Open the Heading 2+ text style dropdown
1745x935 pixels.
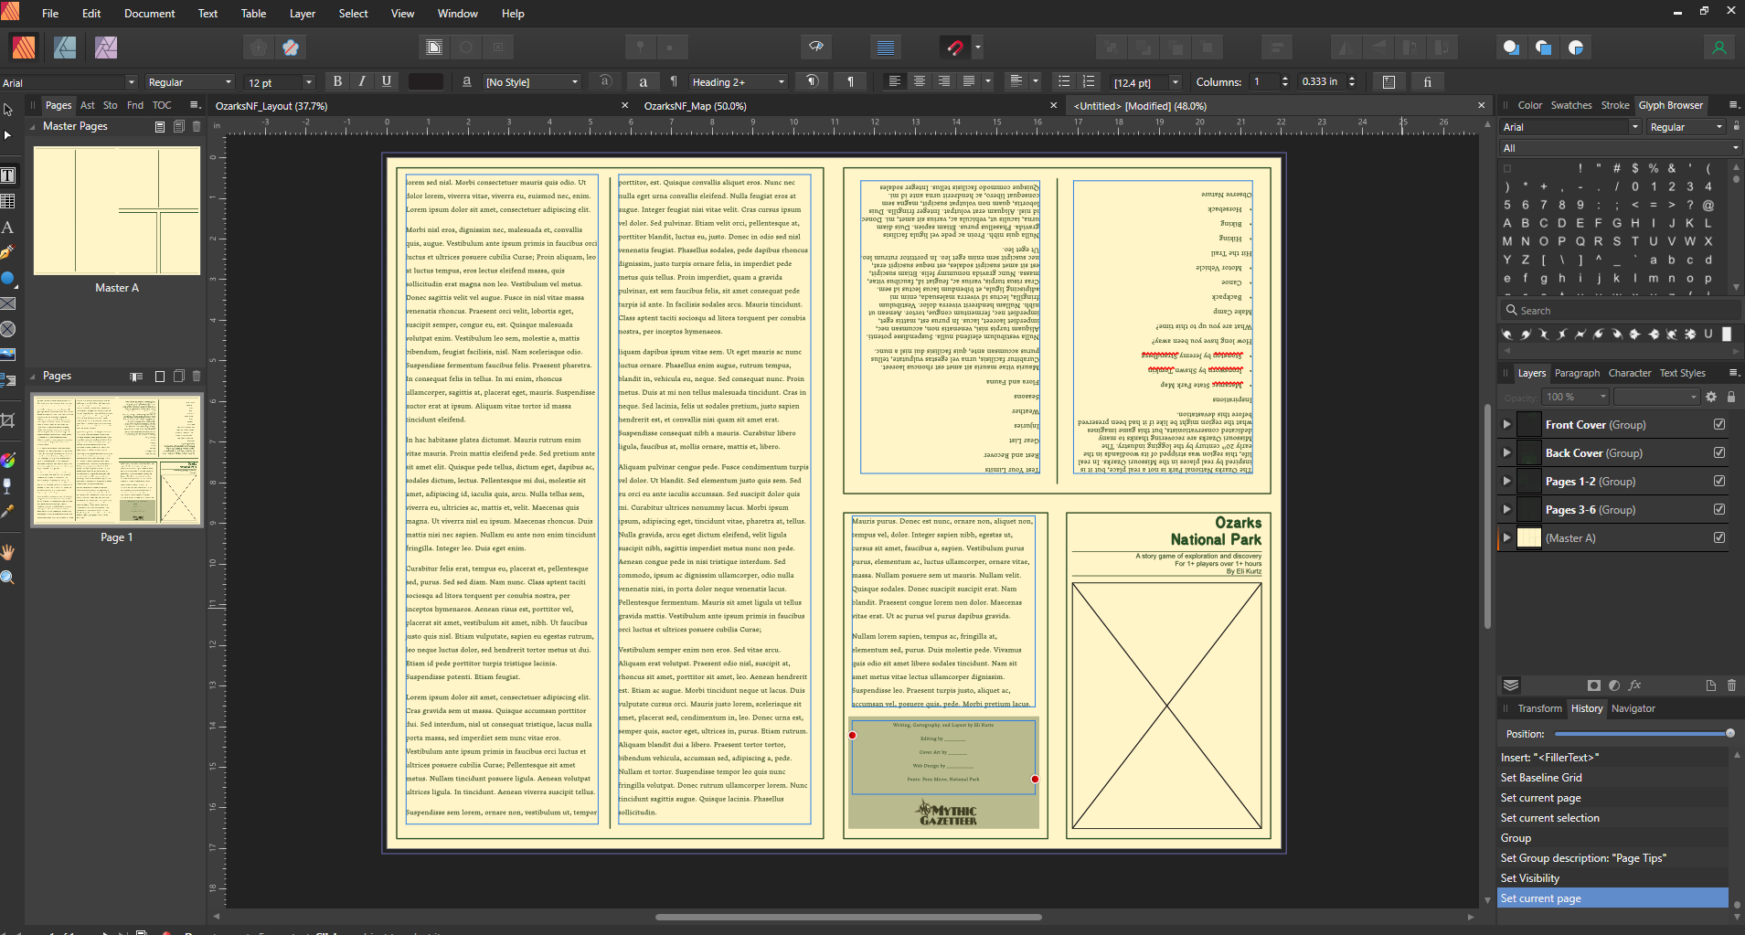tap(782, 81)
